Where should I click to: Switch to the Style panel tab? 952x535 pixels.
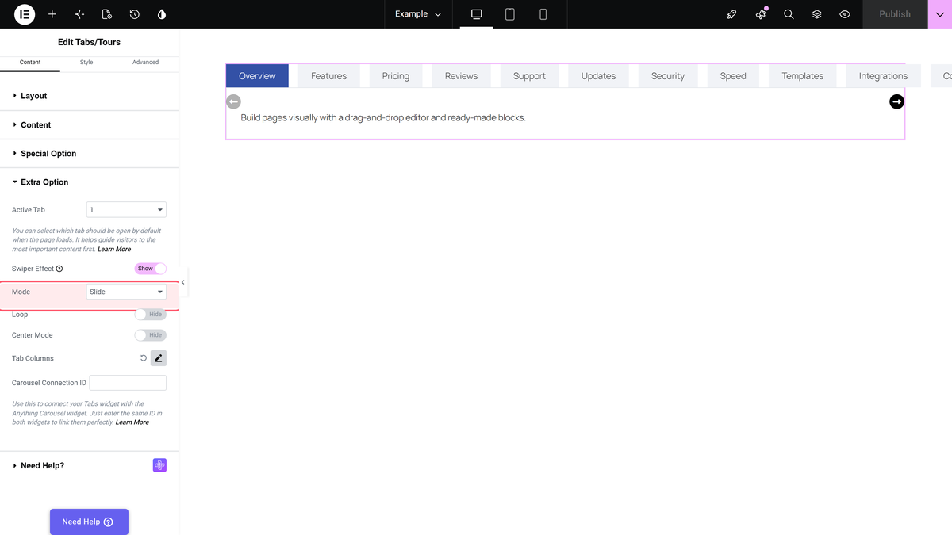(86, 62)
